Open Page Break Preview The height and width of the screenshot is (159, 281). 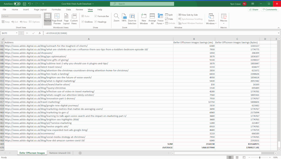57,18
